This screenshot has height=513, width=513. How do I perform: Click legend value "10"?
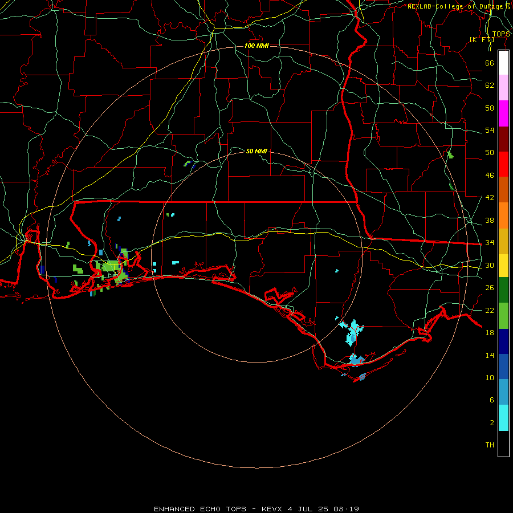click(x=490, y=377)
